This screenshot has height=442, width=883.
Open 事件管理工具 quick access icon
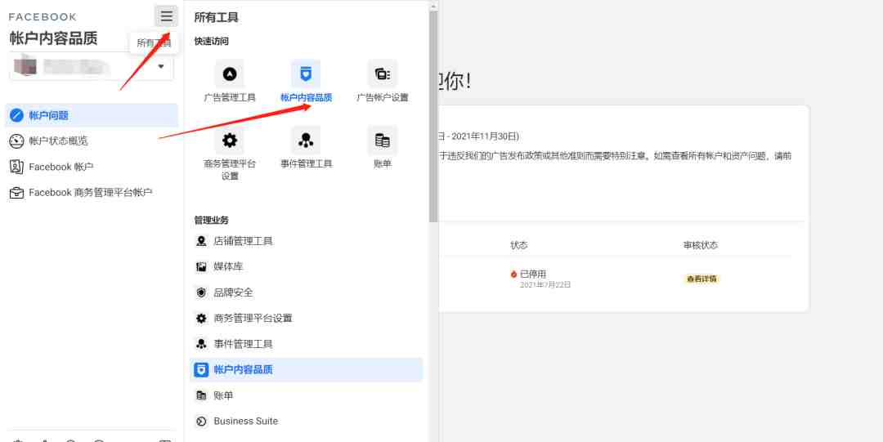[x=306, y=141]
